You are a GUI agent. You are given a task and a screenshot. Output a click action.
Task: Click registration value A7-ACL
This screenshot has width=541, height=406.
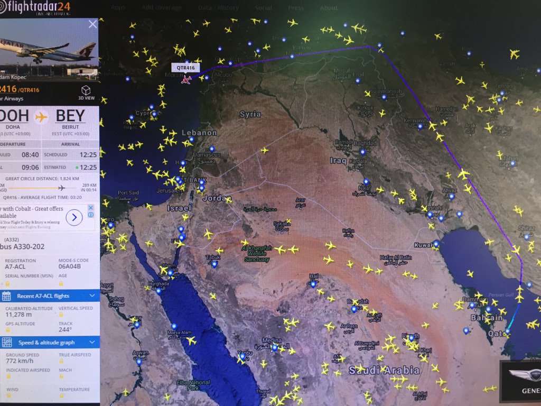(15, 266)
